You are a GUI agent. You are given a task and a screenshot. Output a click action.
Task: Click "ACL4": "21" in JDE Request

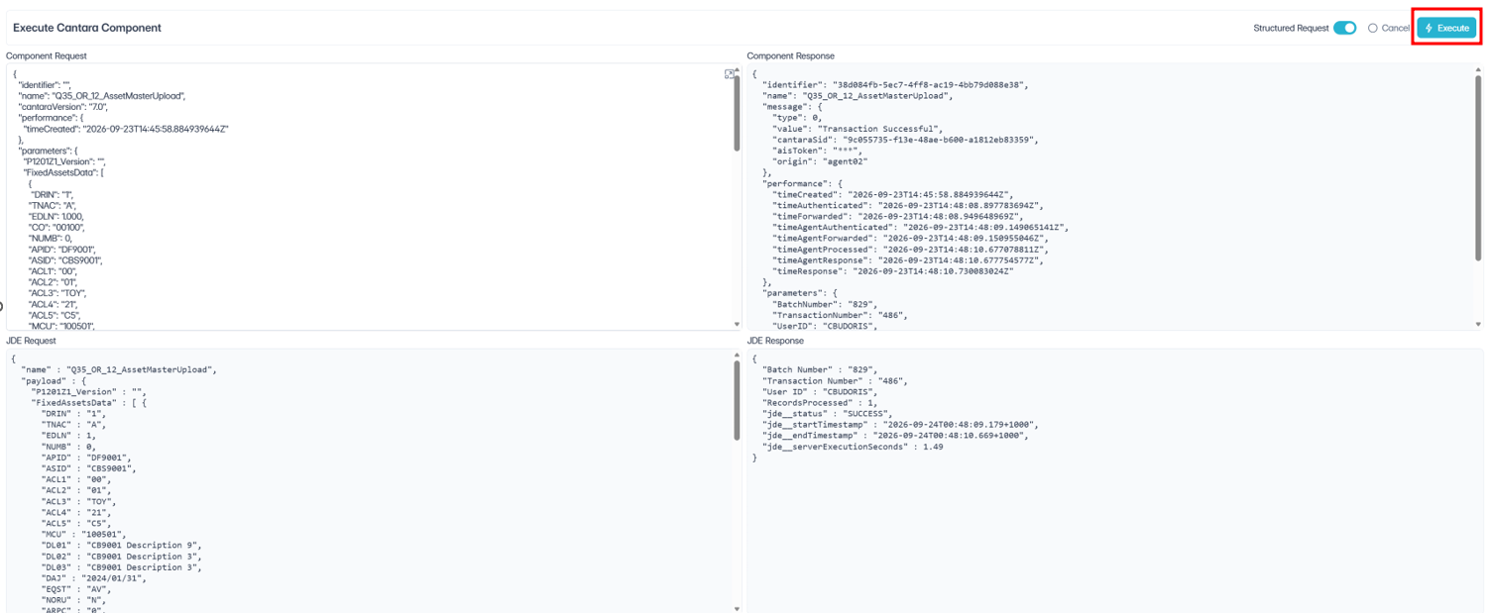pyautogui.click(x=76, y=512)
